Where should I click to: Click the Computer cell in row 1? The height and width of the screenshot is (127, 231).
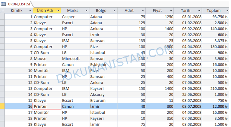47,17
